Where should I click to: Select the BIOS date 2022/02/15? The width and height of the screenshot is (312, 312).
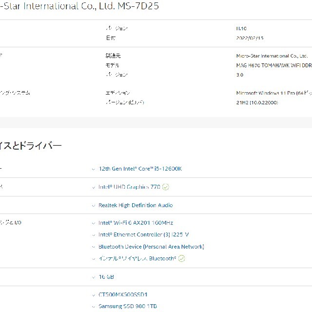click(x=250, y=38)
